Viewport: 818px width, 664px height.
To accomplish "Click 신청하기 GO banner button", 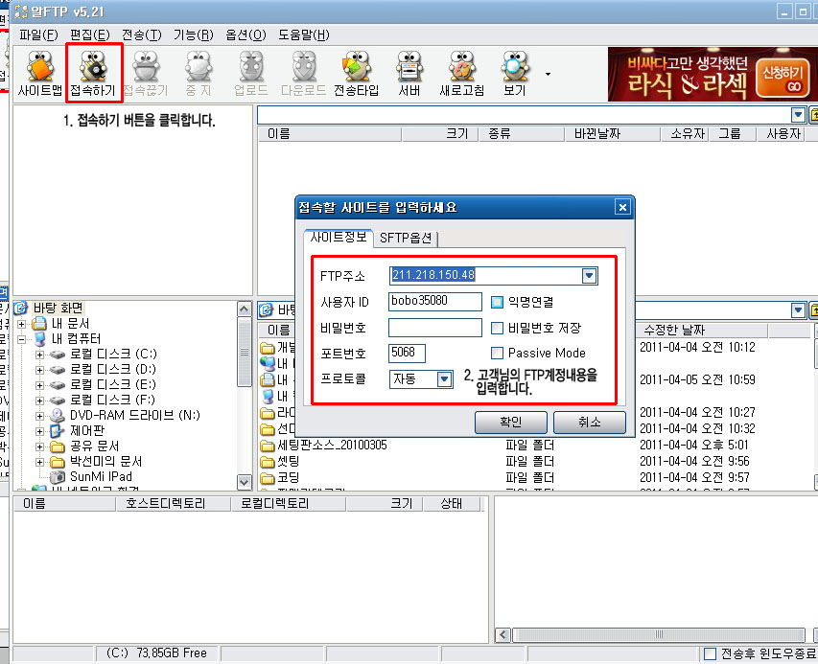I will pyautogui.click(x=782, y=76).
